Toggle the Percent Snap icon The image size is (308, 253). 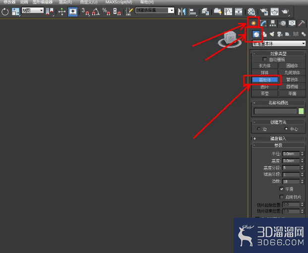pos(106,11)
